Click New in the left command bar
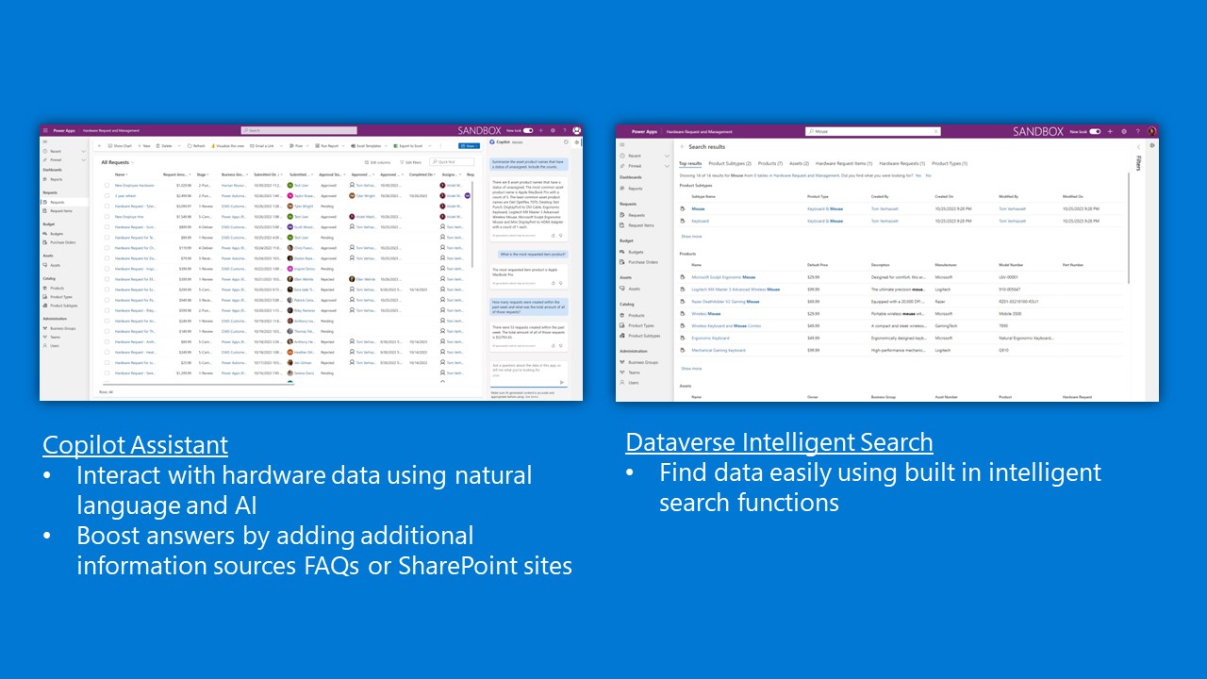Screen dimensions: 1207x679 click(x=143, y=146)
